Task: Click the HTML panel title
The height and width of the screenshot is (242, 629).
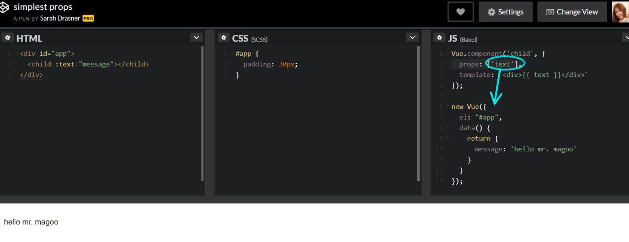Action: point(29,38)
